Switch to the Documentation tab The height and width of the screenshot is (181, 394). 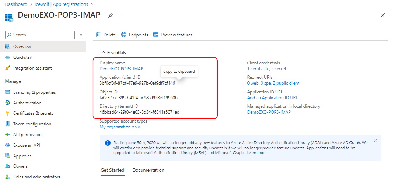point(148,170)
